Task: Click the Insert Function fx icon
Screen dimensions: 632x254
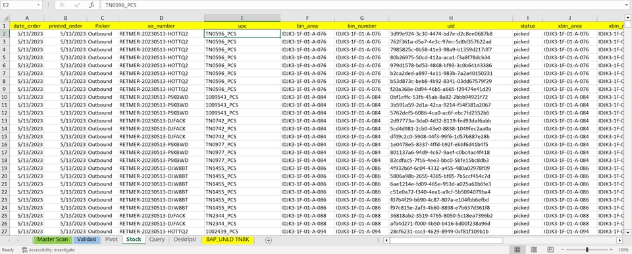Action: coord(92,5)
